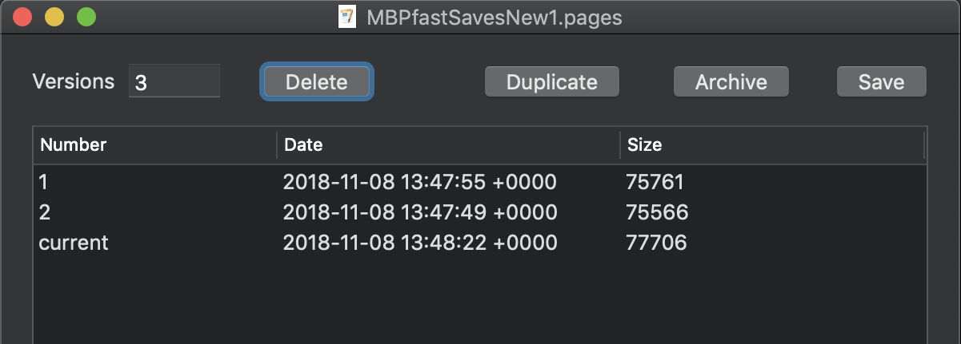Click the MBPfastSavesNew1.pages window title

pos(494,17)
